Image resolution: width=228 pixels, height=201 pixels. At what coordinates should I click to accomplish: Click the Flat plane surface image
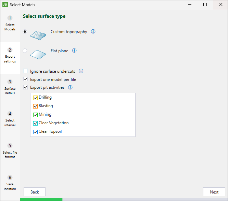coord(38,54)
